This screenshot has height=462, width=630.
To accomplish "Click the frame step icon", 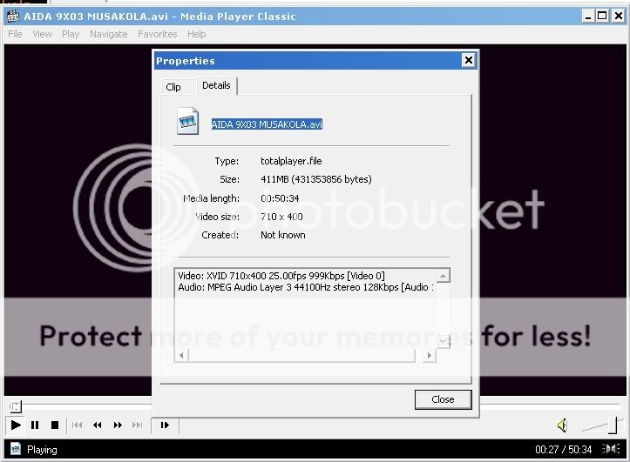I will click(x=164, y=425).
